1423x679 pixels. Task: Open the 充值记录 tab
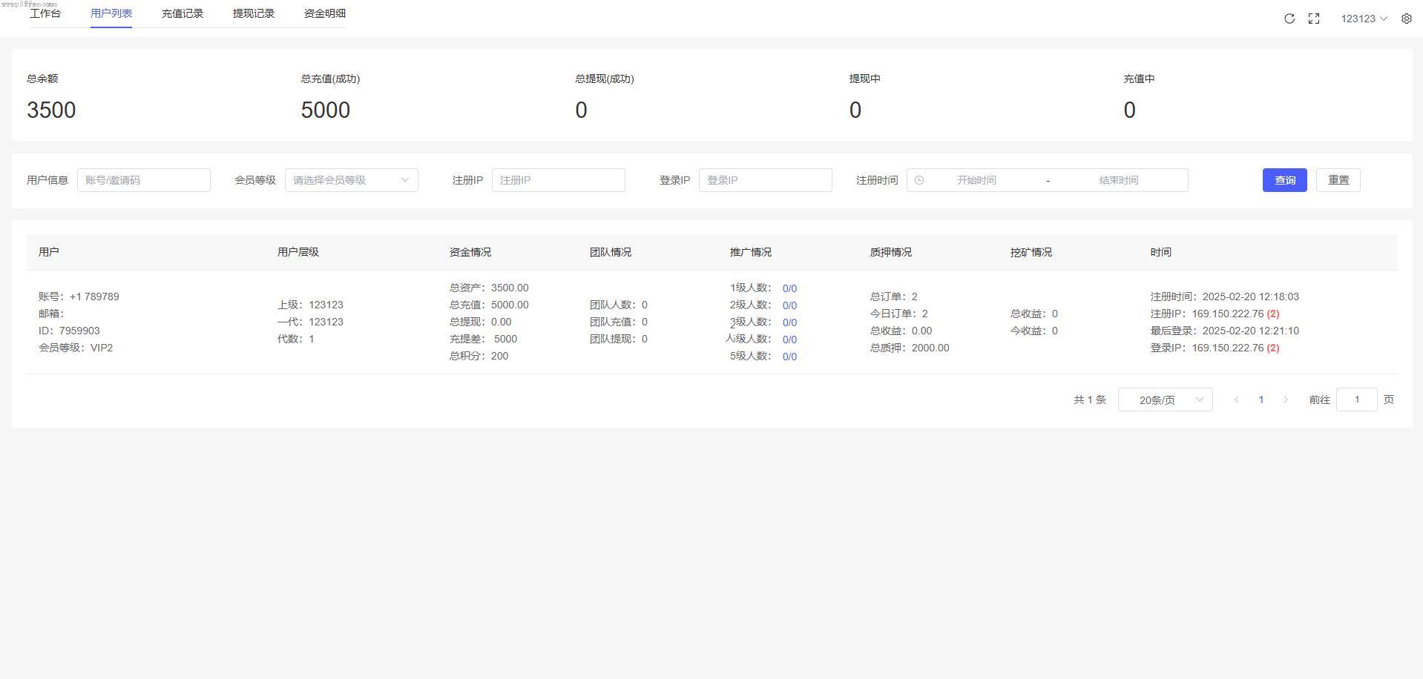click(x=183, y=13)
